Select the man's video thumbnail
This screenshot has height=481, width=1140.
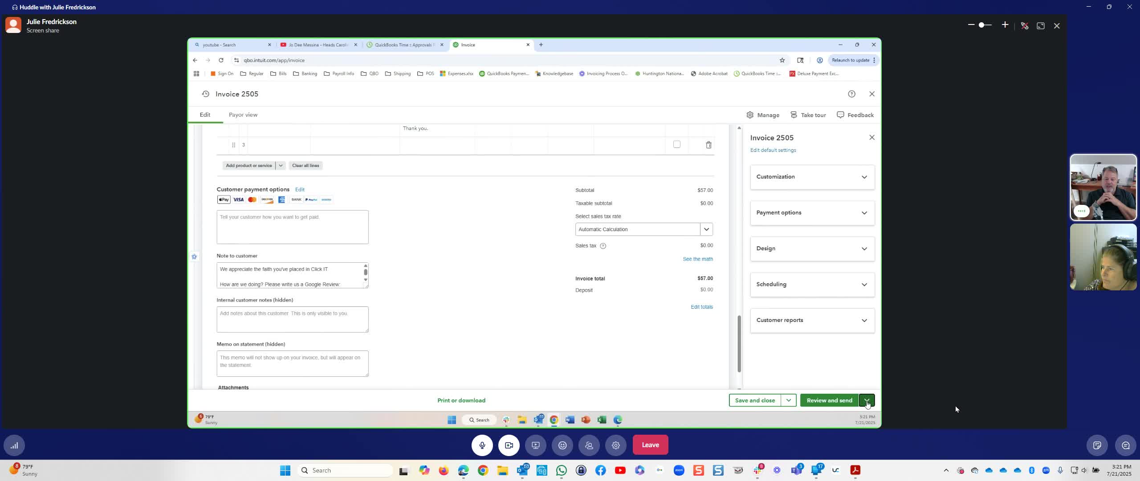tap(1103, 187)
